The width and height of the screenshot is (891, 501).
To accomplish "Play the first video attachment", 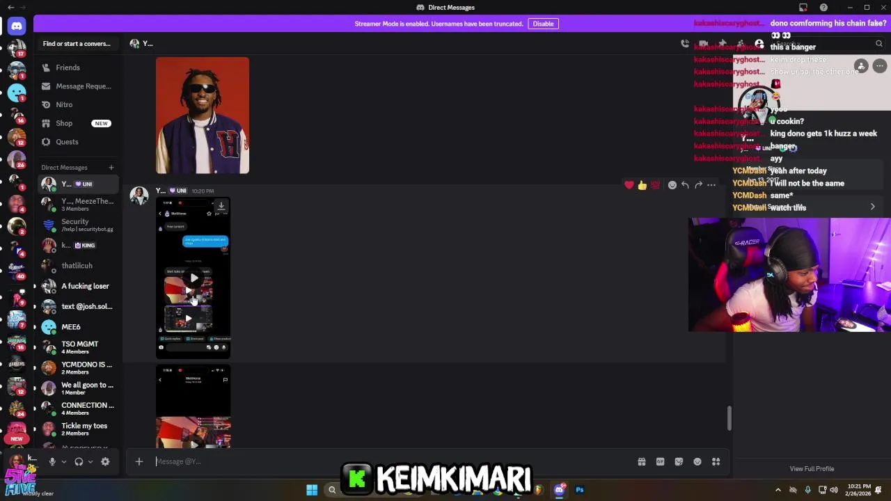I will point(194,278).
